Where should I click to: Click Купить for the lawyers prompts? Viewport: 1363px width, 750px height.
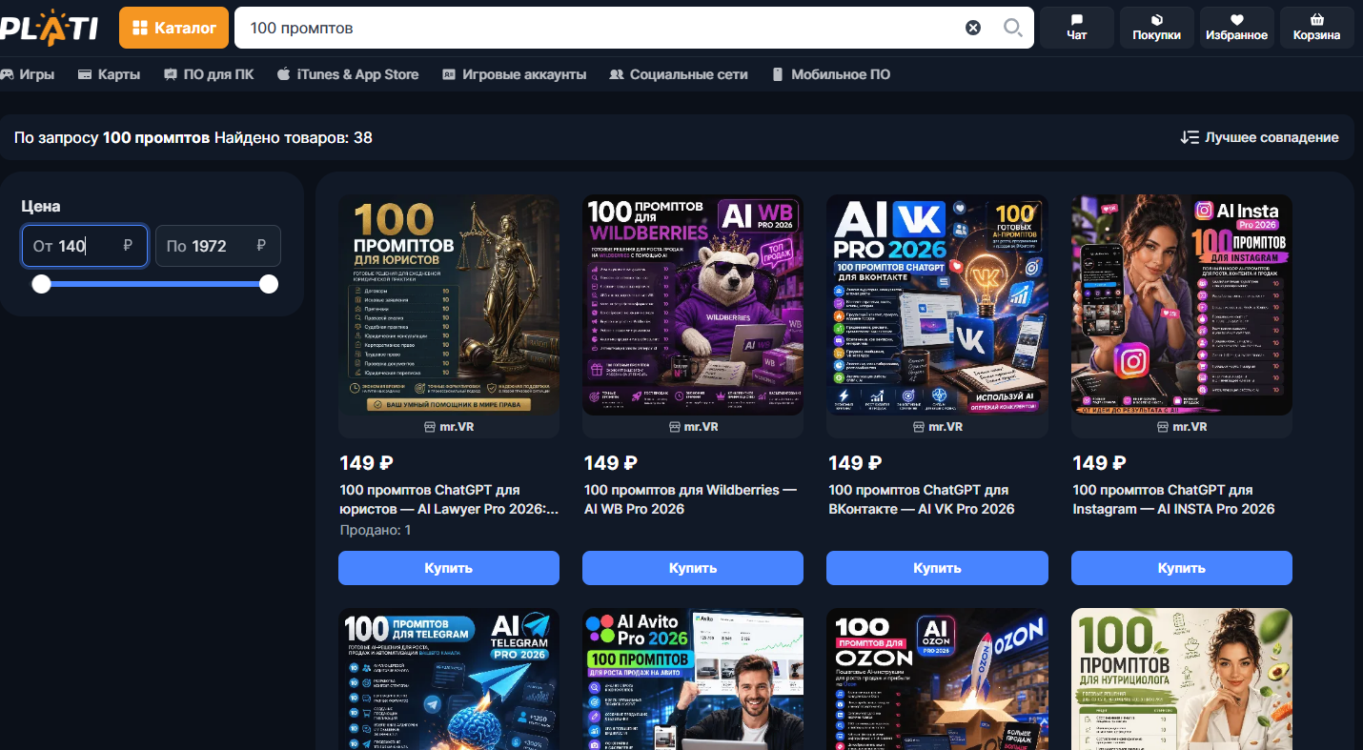449,568
